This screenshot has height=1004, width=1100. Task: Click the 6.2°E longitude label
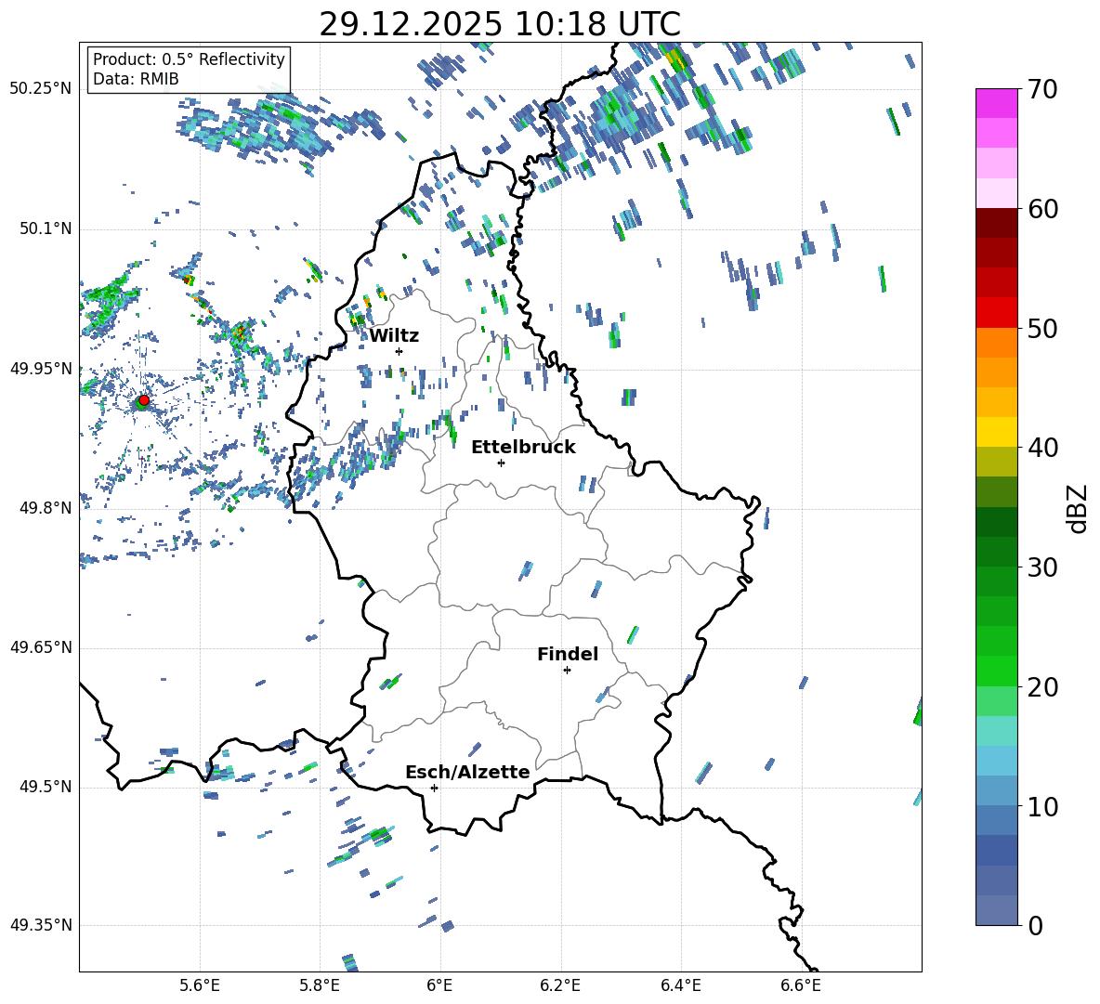pos(560,985)
